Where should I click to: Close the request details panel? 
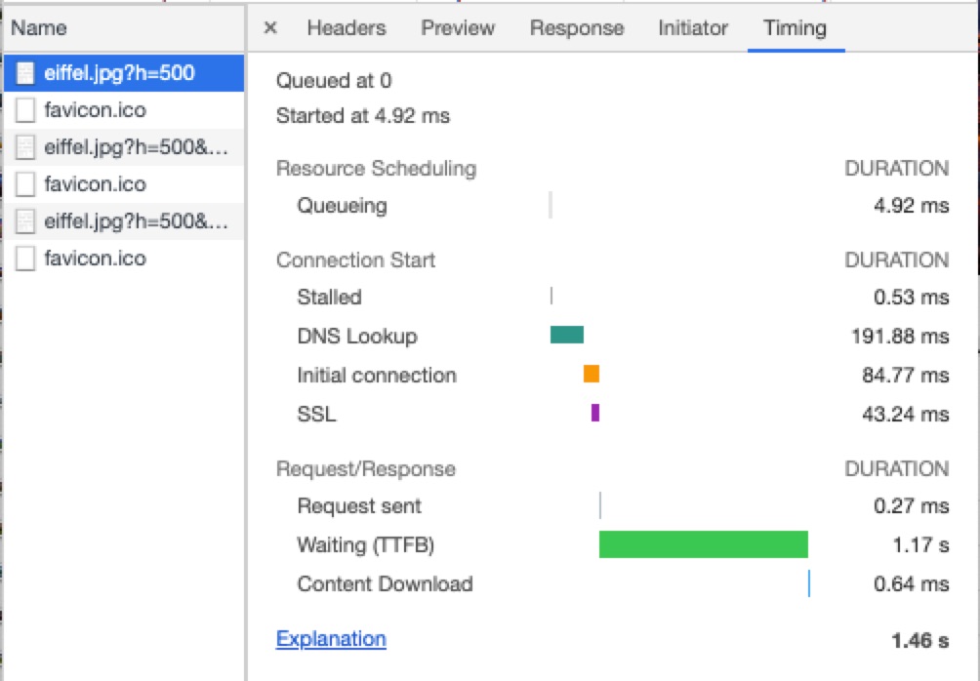(x=270, y=28)
